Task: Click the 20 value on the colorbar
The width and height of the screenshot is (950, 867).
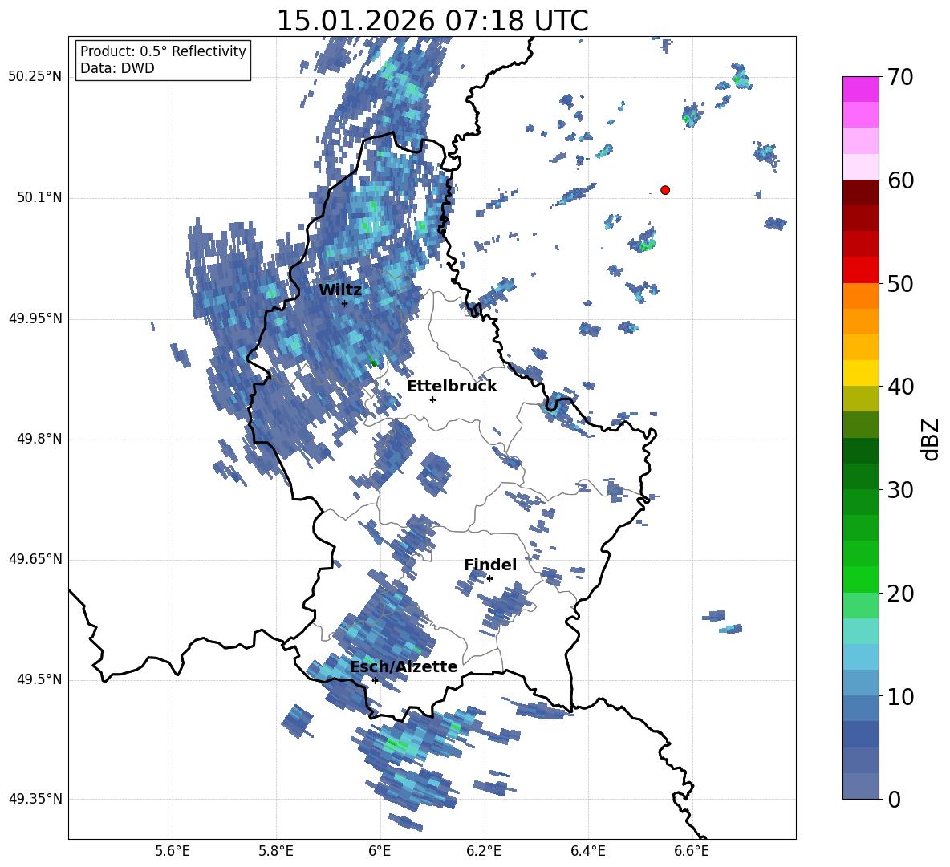Action: [900, 594]
